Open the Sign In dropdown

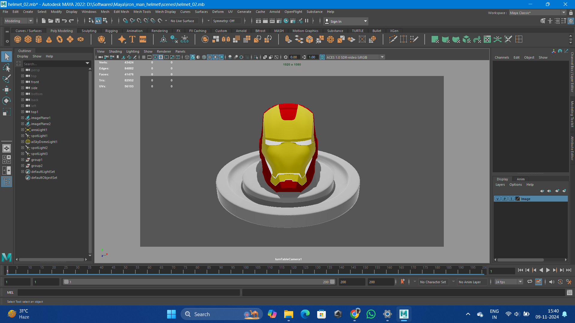click(346, 21)
